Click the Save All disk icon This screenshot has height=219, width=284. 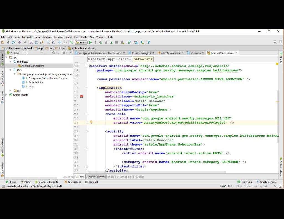click(x=8, y=42)
